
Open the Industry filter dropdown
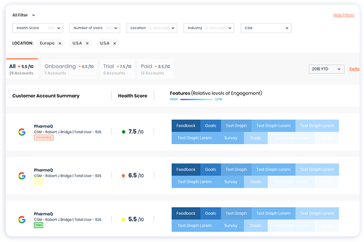[x=209, y=28]
